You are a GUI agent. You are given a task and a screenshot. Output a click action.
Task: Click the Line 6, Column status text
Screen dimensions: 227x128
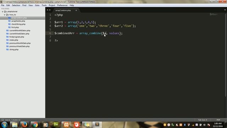(13, 120)
